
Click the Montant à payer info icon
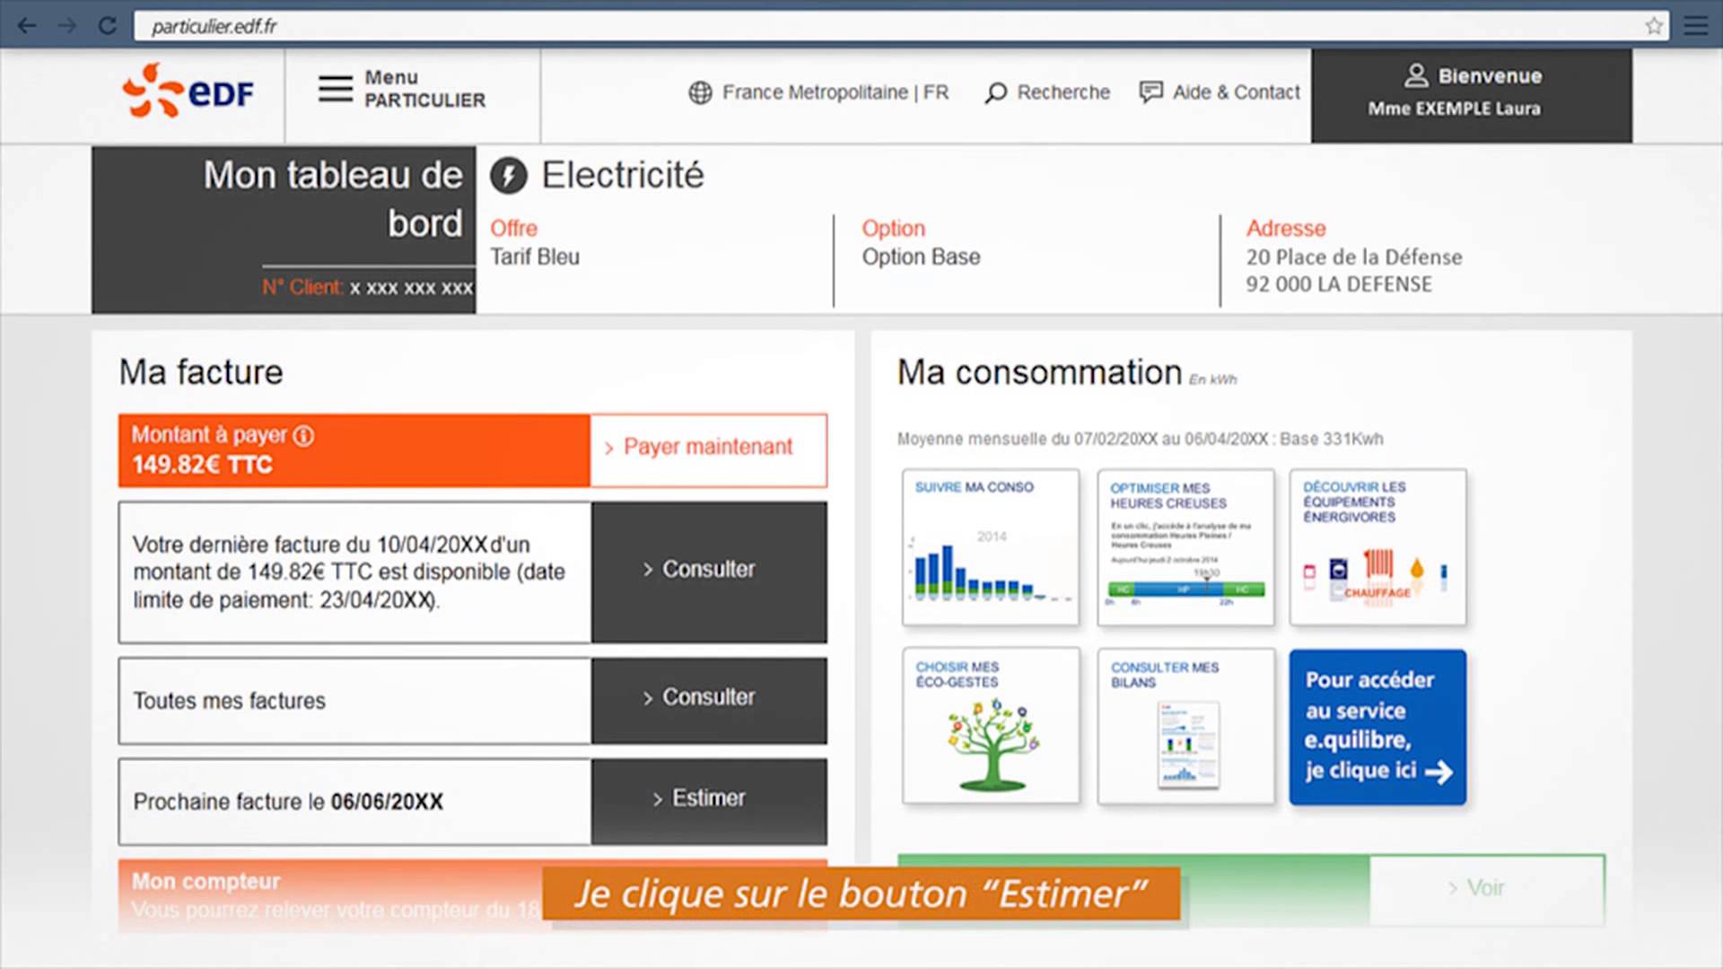tap(304, 435)
